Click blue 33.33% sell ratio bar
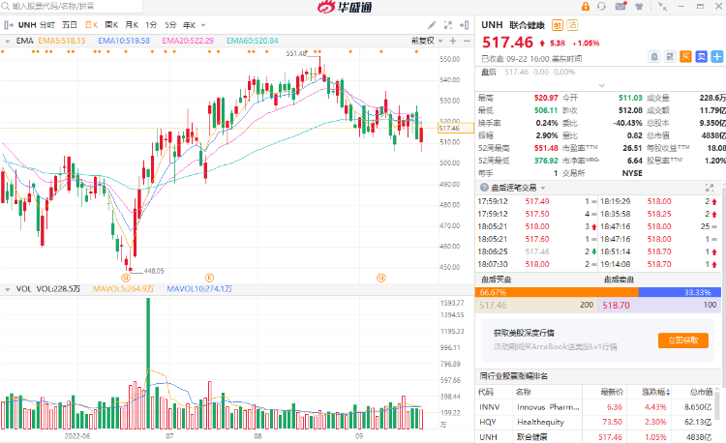Viewport: 726px width, 443px height. click(x=680, y=292)
